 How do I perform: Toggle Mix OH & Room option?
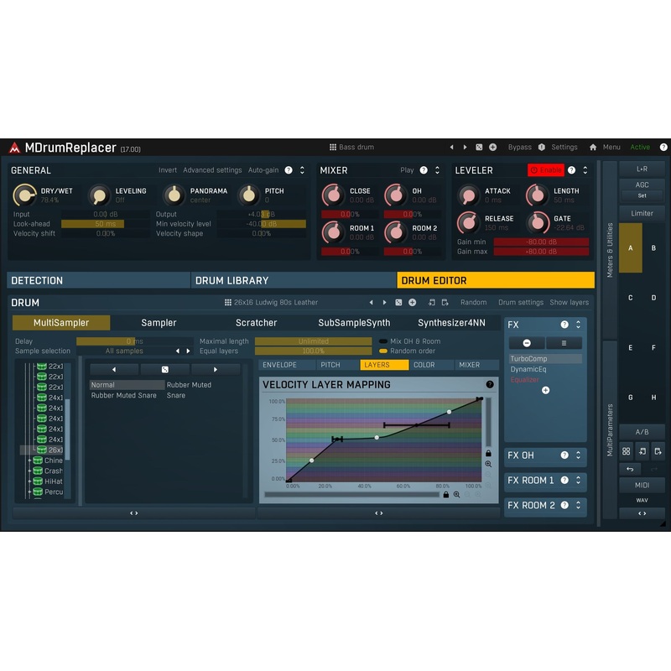tap(383, 341)
